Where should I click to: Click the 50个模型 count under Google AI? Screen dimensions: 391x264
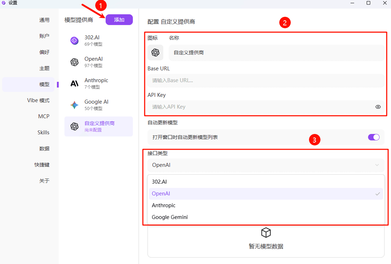pyautogui.click(x=93, y=108)
